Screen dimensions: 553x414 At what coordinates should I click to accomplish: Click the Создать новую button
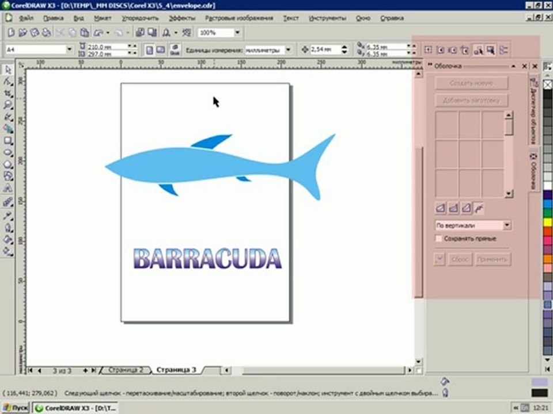[472, 83]
